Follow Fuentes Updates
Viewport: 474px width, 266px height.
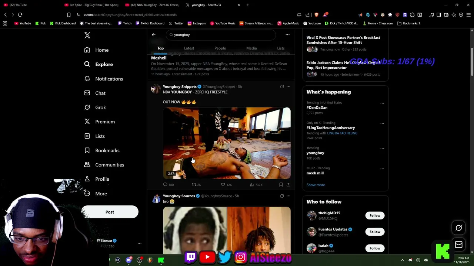(375, 232)
